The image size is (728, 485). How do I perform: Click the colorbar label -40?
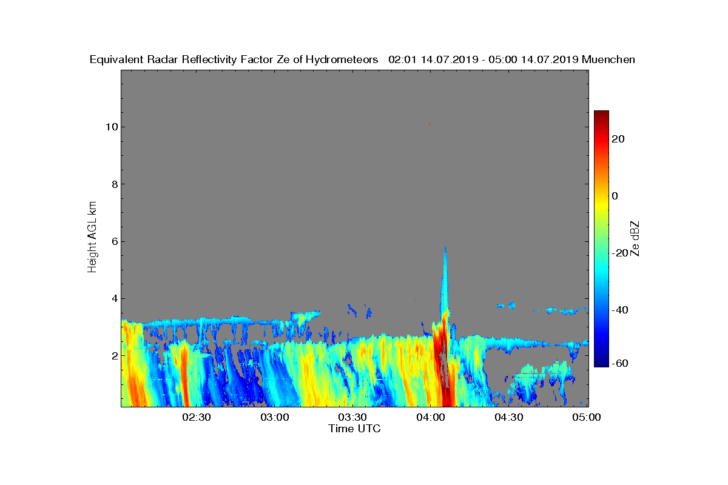(x=619, y=310)
